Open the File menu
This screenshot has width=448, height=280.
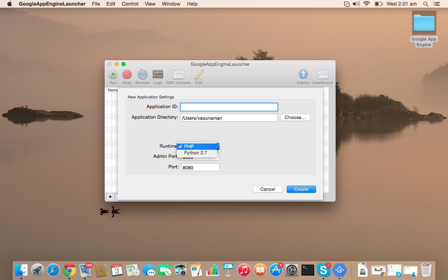pos(96,4)
